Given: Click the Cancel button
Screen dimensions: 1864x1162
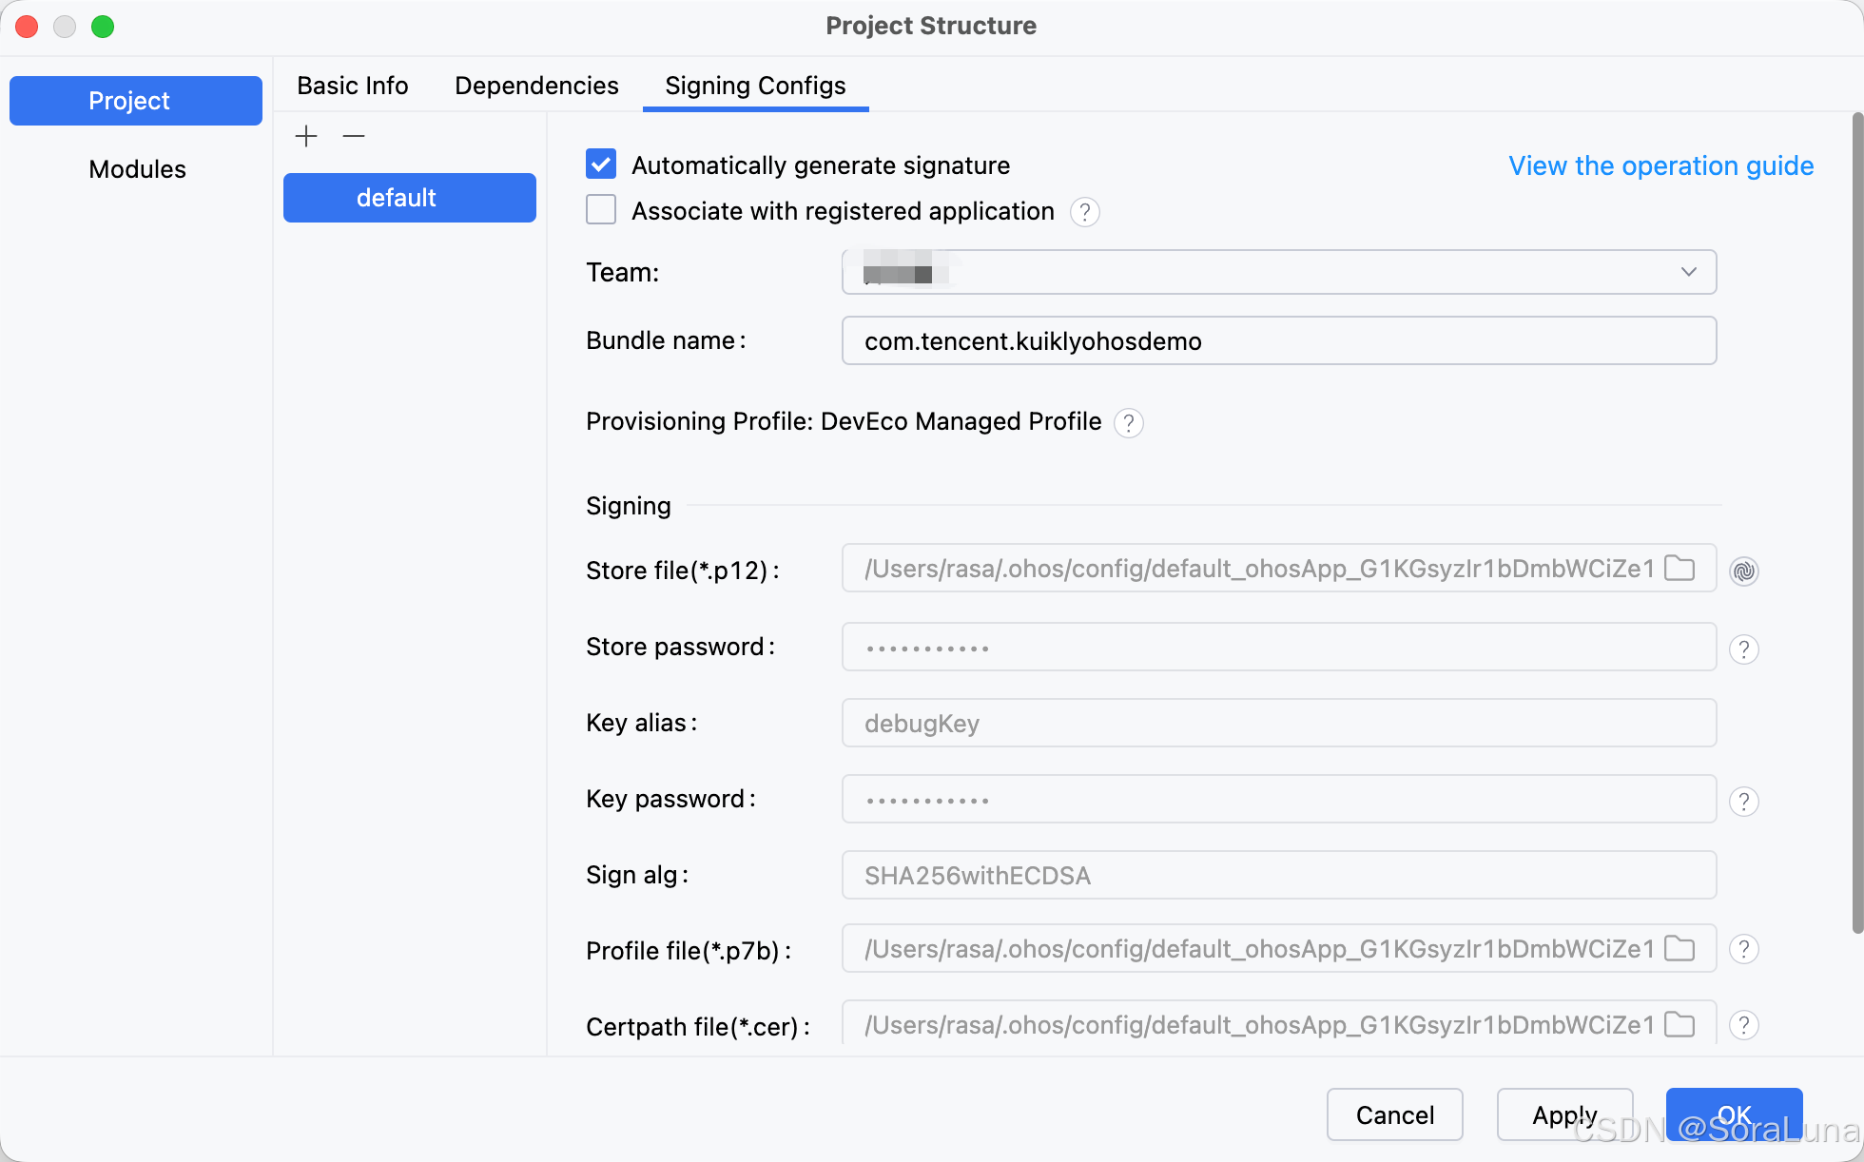Looking at the screenshot, I should (x=1394, y=1114).
